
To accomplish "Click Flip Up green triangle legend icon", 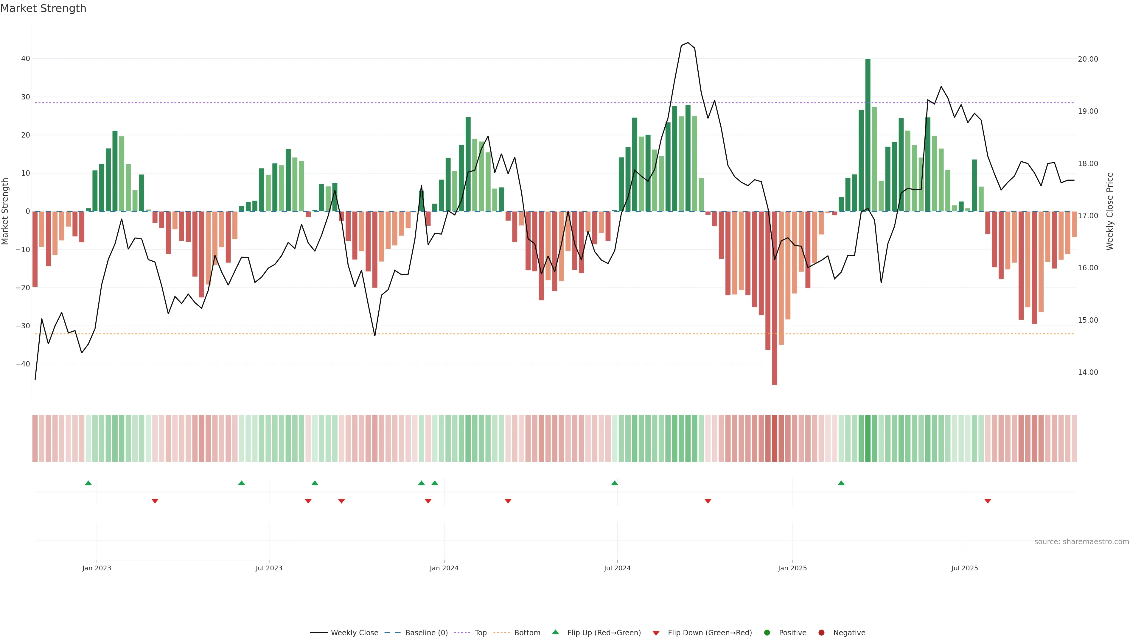I will coord(555,632).
